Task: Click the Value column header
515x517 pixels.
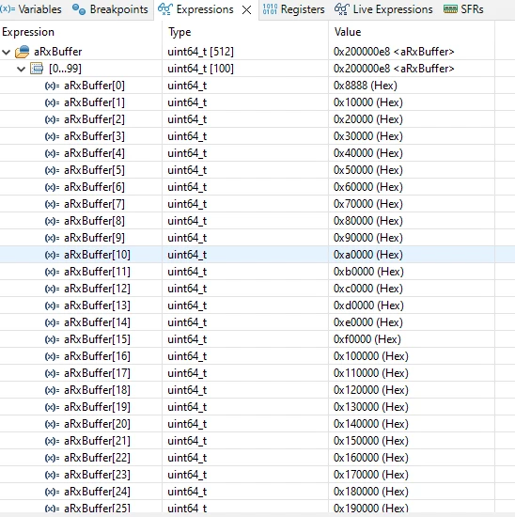Action: pos(348,32)
